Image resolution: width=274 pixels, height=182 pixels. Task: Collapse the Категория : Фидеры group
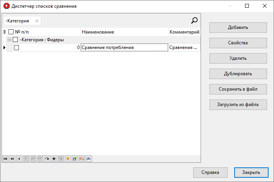[x=9, y=39]
